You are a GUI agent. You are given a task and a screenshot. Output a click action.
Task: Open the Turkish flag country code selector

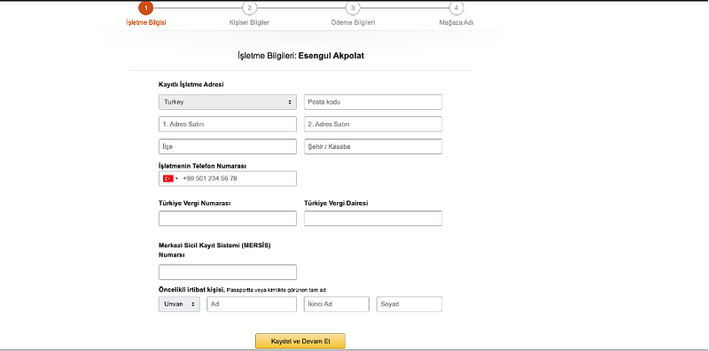[x=170, y=179]
